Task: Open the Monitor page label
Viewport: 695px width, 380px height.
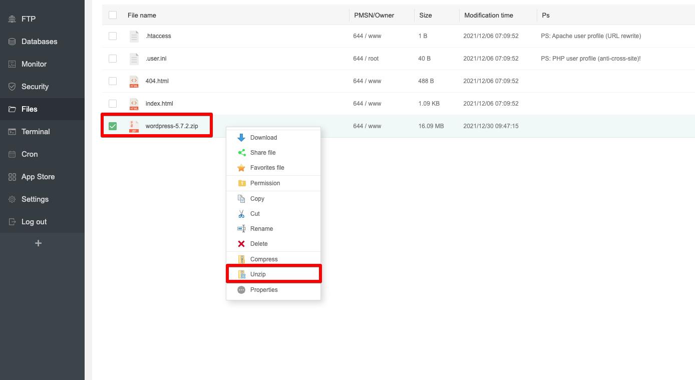Action: pos(34,64)
